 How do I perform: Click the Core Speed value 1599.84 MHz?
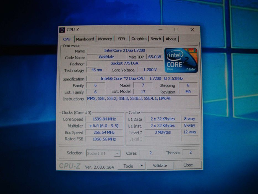pyautogui.click(x=104, y=119)
